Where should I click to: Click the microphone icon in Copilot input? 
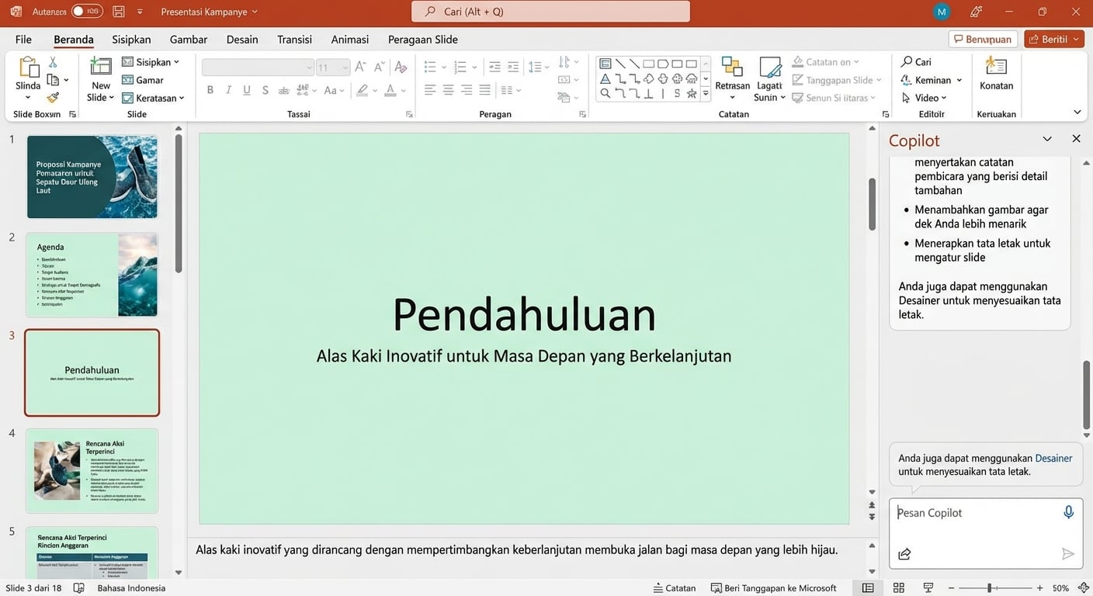pos(1069,511)
